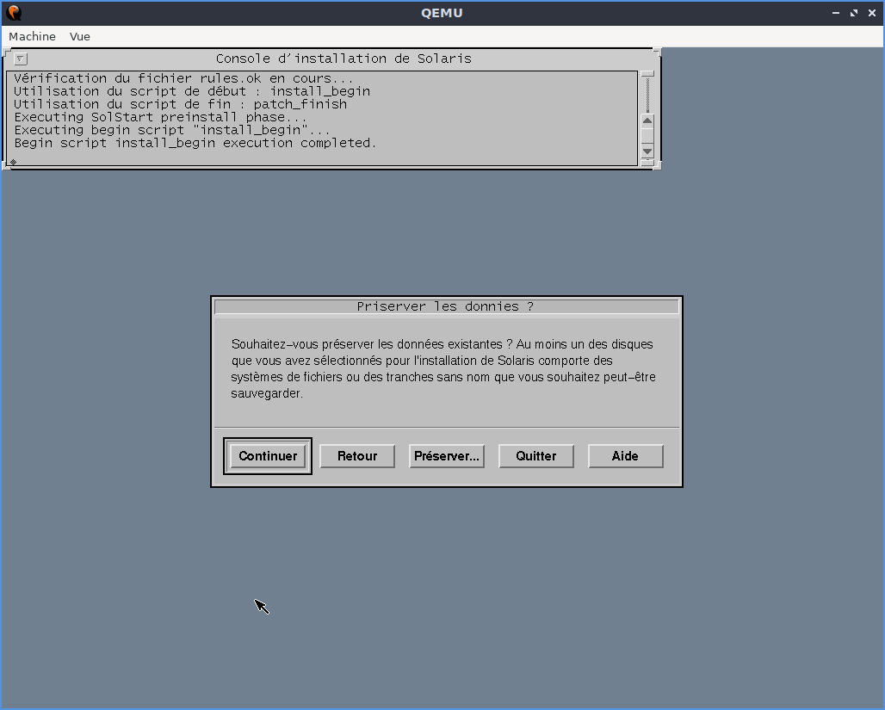Maximize the QEMU window

tap(854, 12)
